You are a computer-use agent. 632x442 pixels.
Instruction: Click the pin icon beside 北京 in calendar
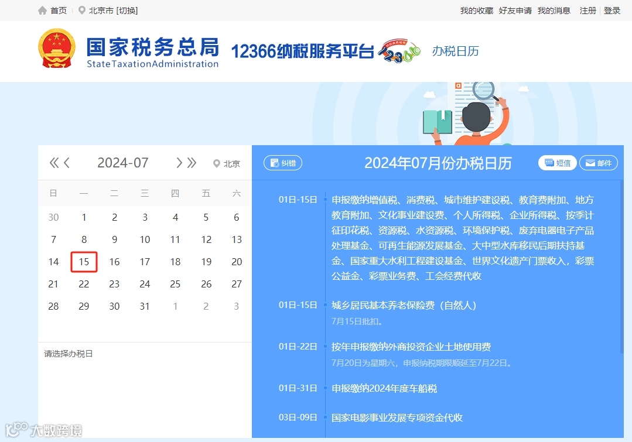click(x=217, y=163)
